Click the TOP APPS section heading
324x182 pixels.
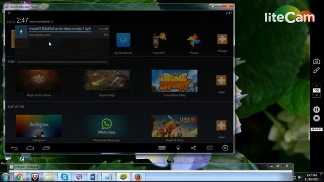(16, 107)
